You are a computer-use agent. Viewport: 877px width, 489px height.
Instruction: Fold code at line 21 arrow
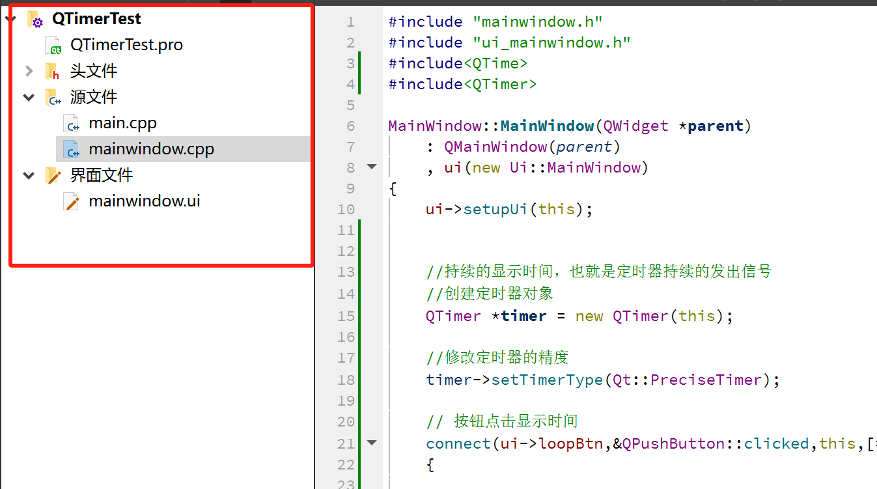(x=372, y=443)
